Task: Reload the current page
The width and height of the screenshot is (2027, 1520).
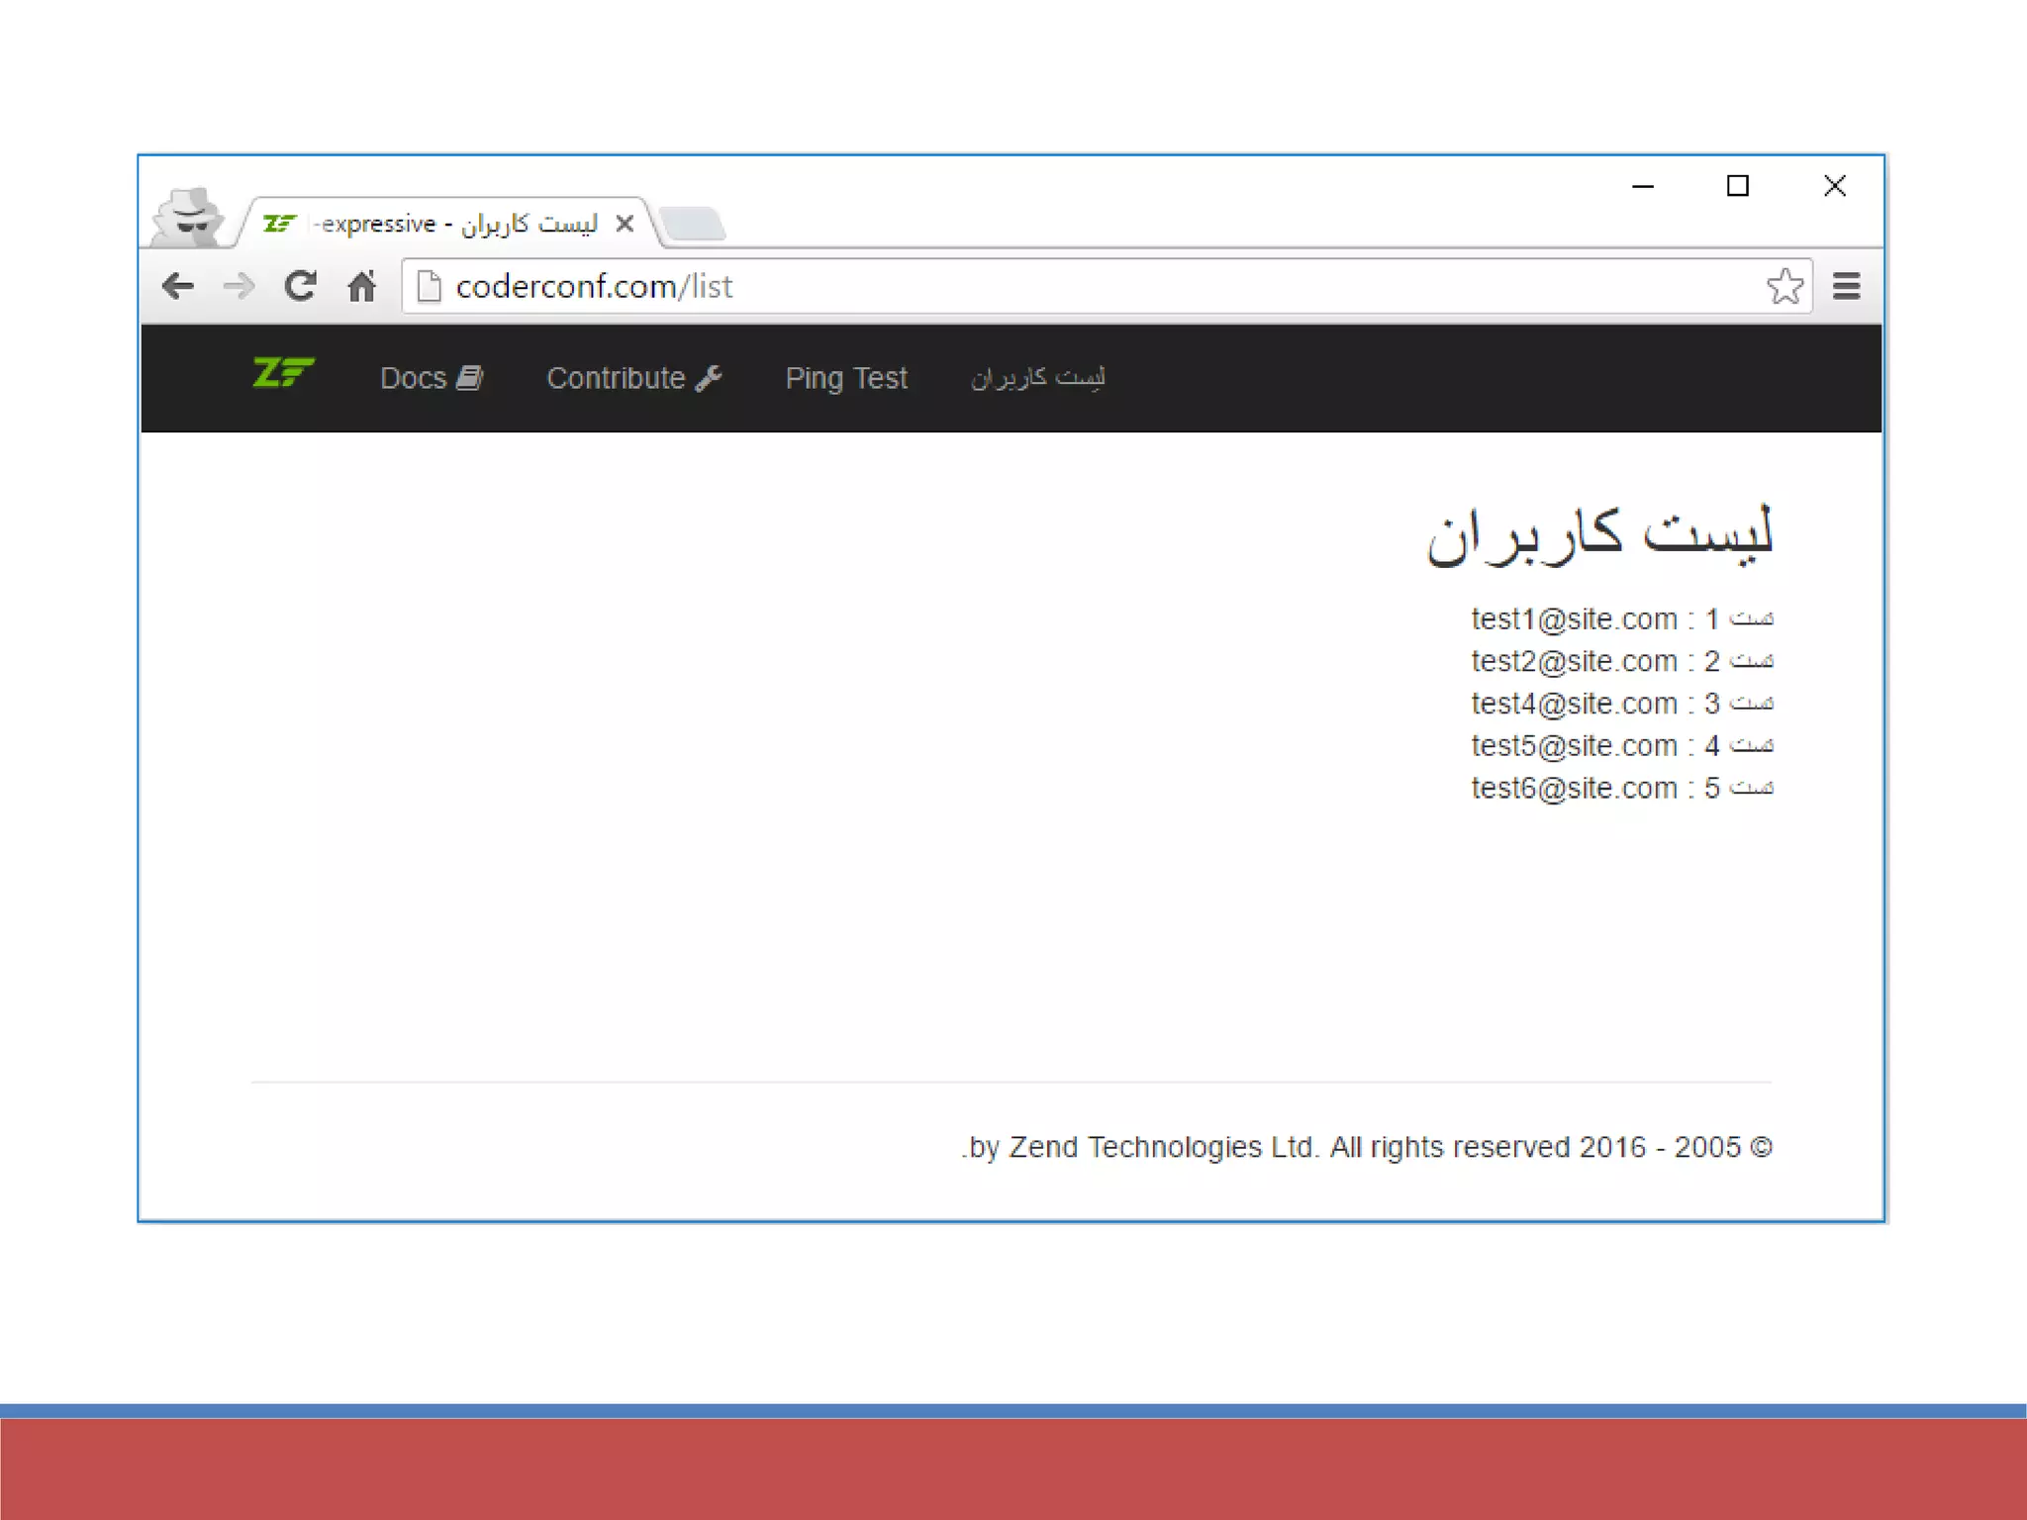Action: click(x=300, y=287)
